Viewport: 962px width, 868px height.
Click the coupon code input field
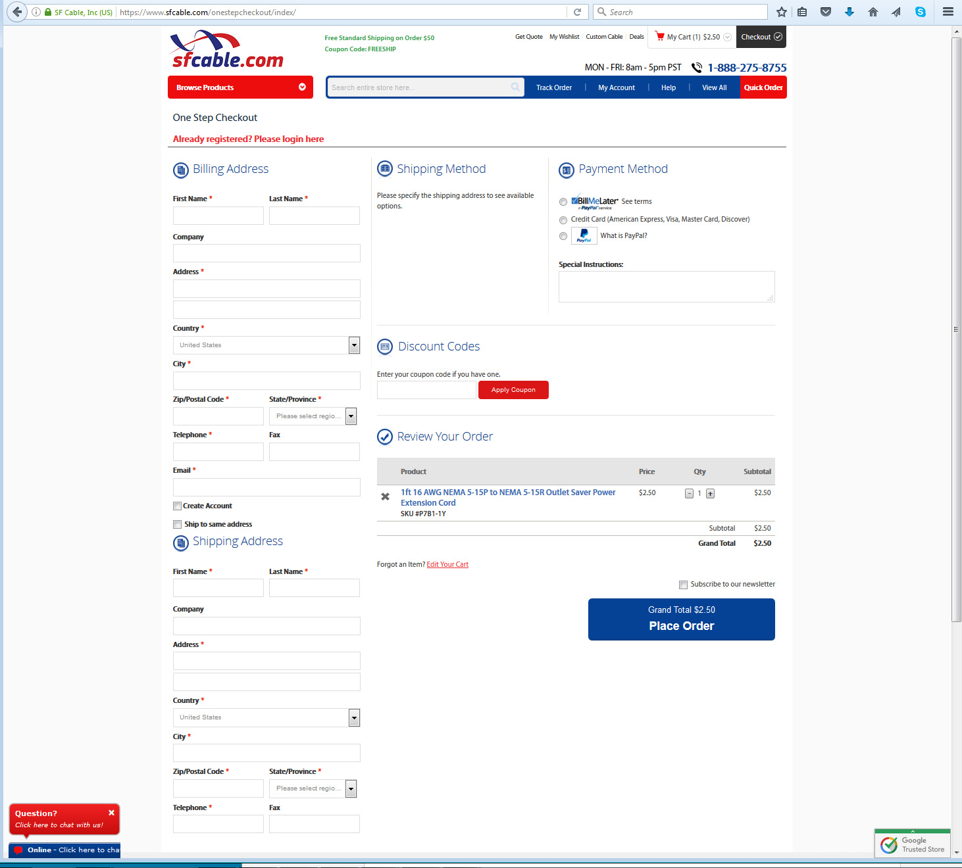[426, 390]
